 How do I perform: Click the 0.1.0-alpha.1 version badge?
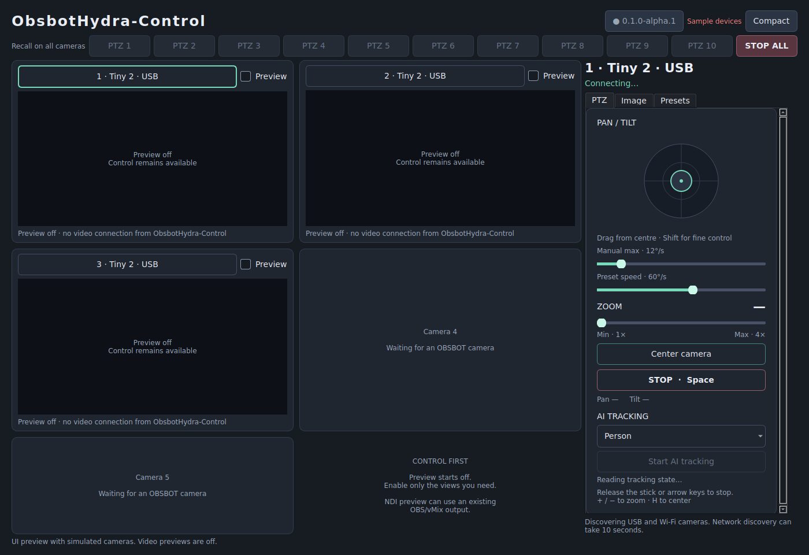point(644,21)
